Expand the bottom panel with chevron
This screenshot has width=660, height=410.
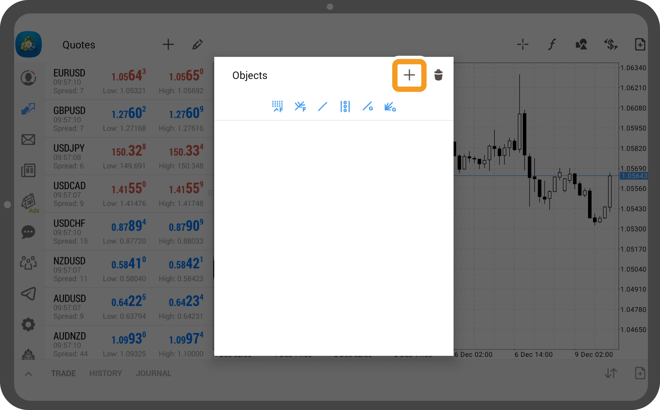(28, 374)
